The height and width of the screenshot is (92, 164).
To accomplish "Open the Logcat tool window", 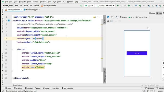I will tap(46, 88).
